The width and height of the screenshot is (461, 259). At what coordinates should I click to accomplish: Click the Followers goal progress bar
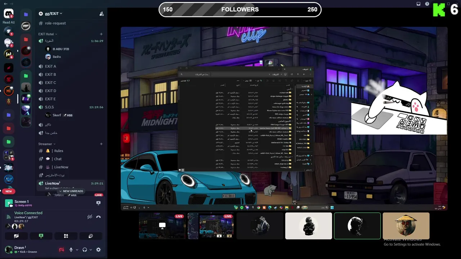240,9
